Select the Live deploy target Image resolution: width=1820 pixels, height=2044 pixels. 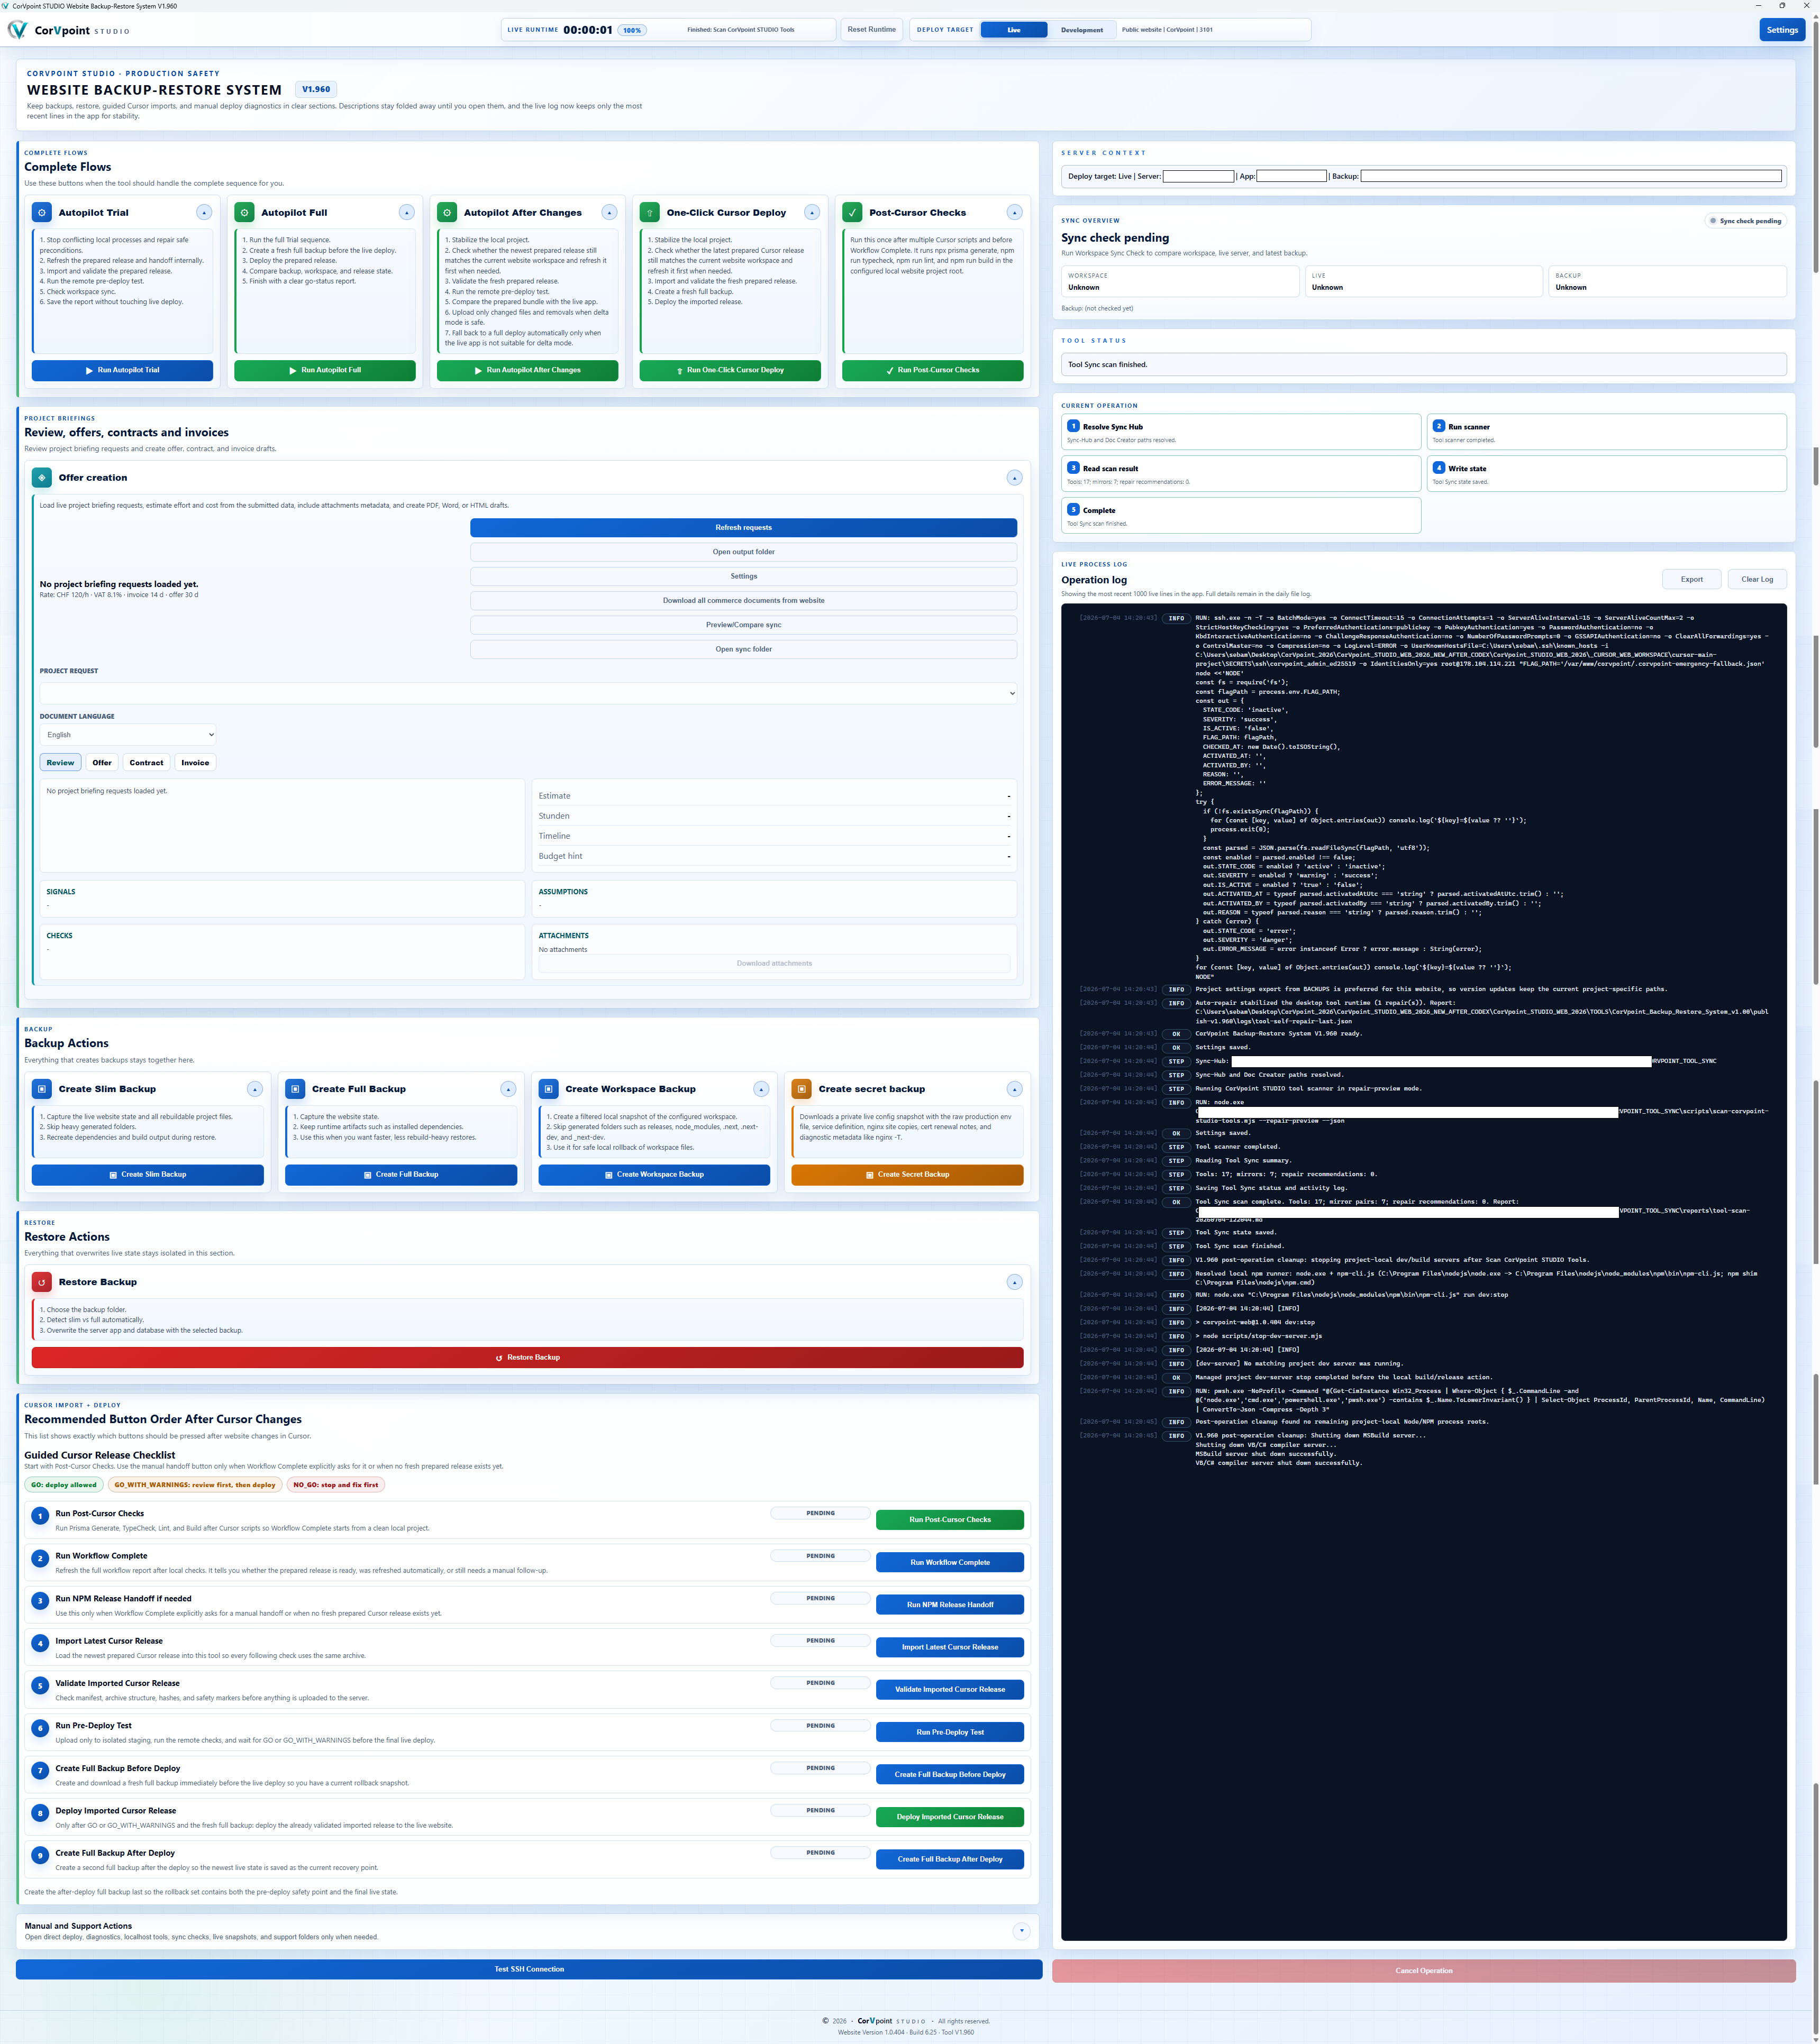[1014, 30]
